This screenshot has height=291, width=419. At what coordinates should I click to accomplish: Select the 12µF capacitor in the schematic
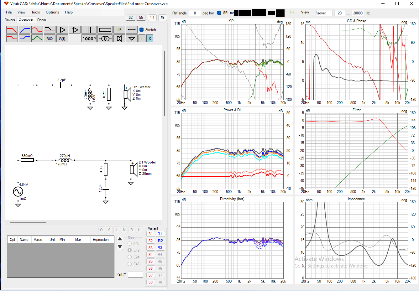coord(106,188)
